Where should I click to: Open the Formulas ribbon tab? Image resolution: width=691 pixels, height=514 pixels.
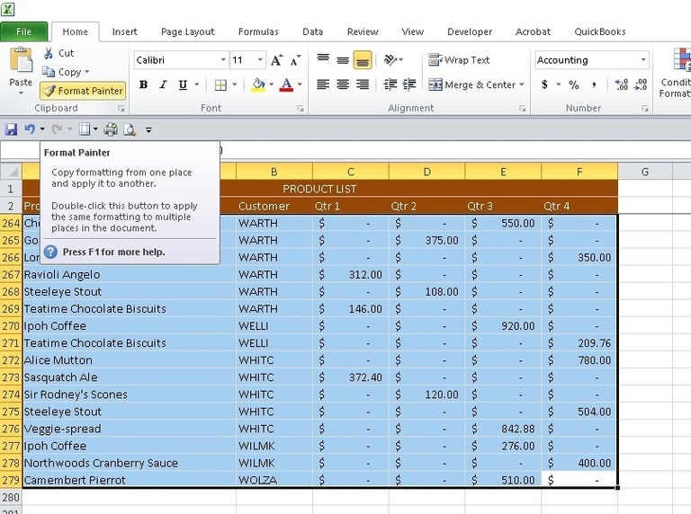tap(258, 31)
